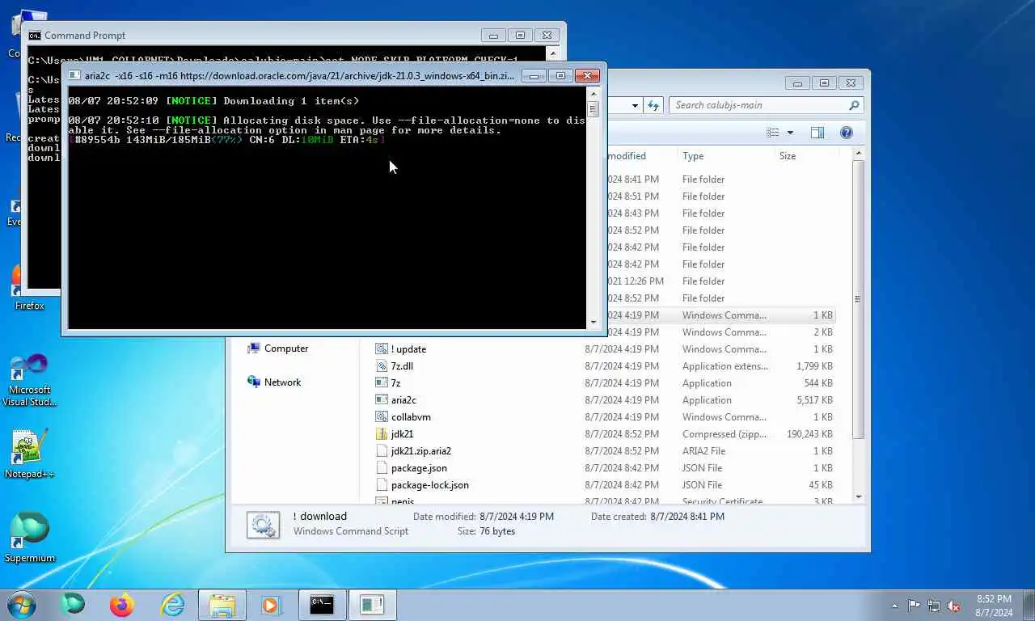Click the muted volume tray icon
1035x621 pixels.
953,606
